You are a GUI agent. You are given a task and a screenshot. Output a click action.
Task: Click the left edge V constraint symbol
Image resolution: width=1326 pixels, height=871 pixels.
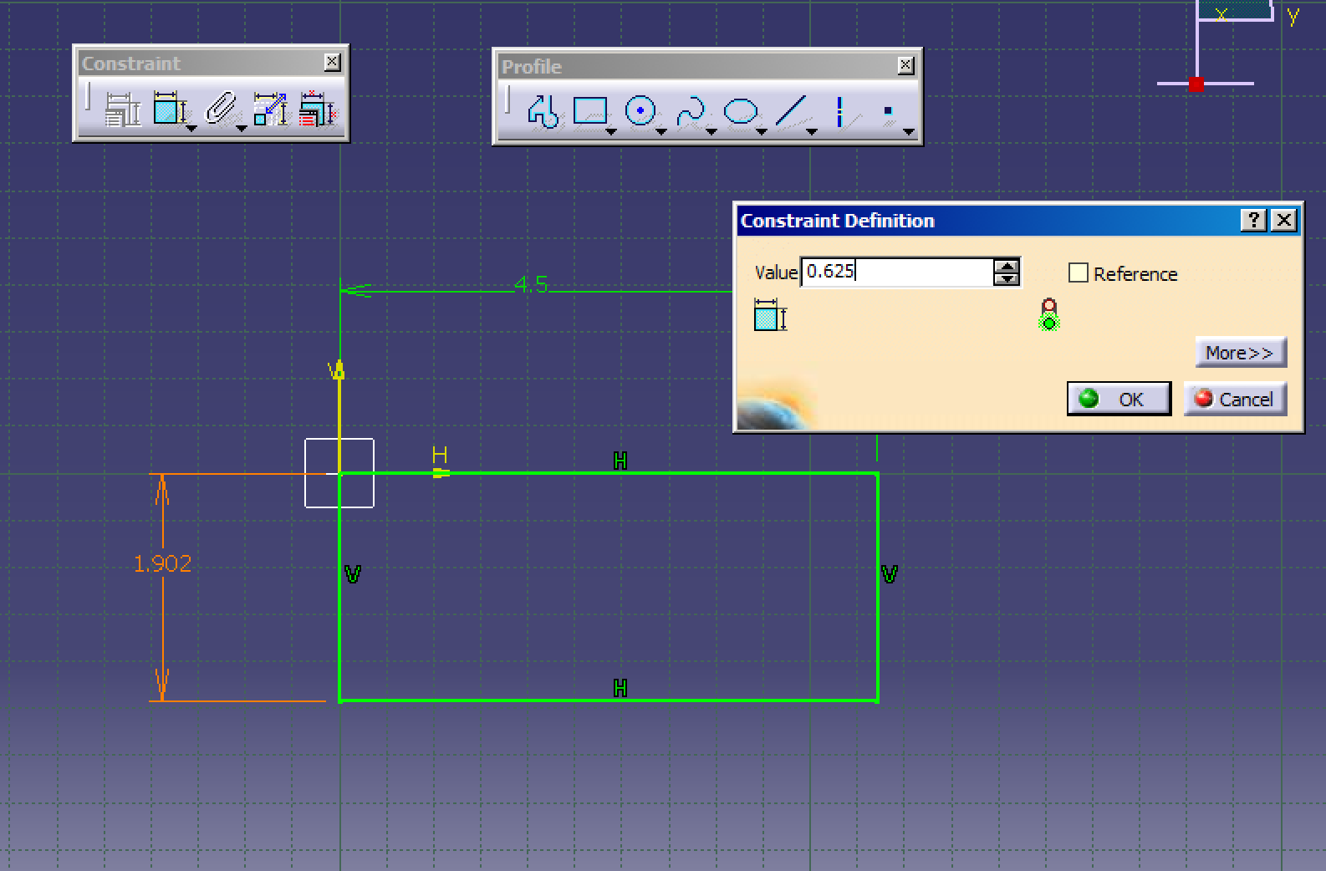pos(353,574)
